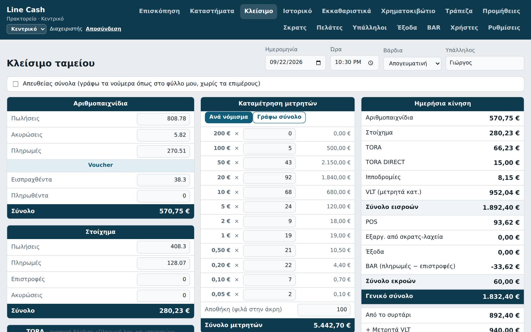531x332 pixels.
Task: Click the 20 € note count field
Action: (x=269, y=178)
